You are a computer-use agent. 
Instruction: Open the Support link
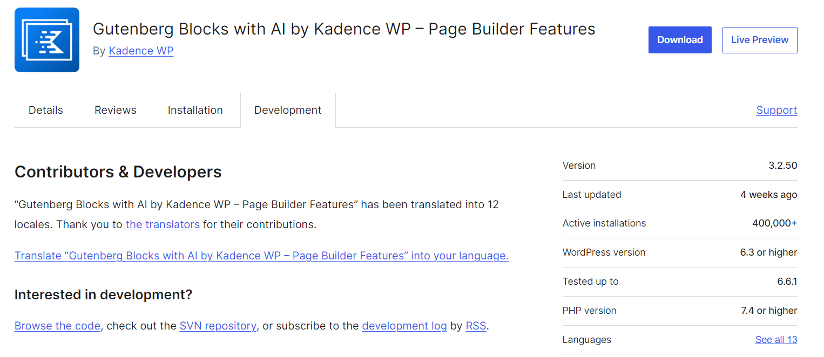(776, 110)
